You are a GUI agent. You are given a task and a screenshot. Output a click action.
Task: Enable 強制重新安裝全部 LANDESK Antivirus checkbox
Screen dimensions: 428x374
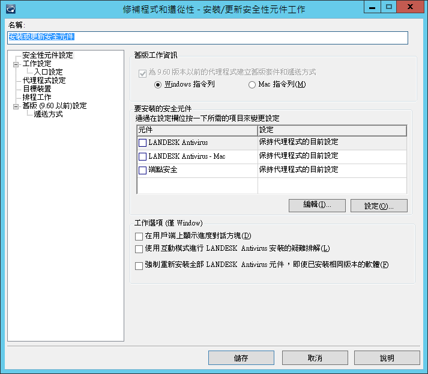(139, 266)
